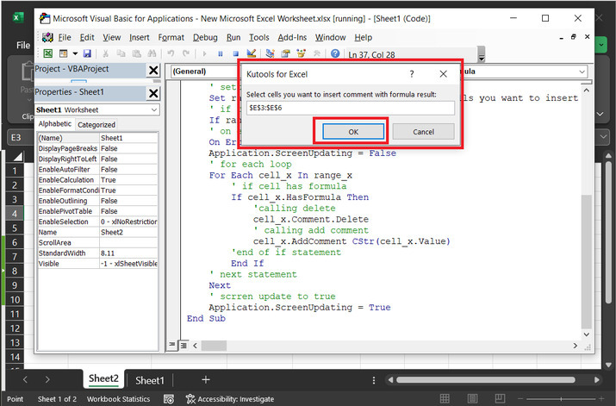Open the Sheet1 Worksheet object dropdown
Viewport: 616px width, 406px height.
point(153,110)
